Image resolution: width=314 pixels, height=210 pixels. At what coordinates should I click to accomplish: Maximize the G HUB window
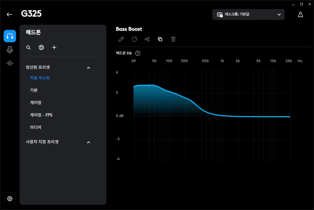(301, 4)
